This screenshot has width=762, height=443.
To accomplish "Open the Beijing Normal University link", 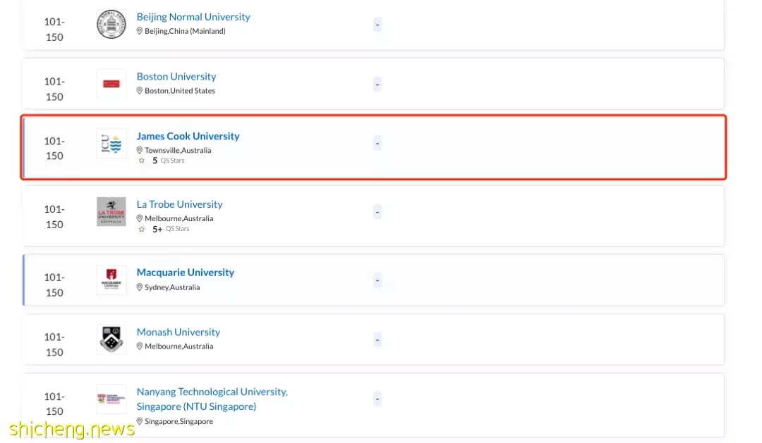I will click(x=193, y=17).
